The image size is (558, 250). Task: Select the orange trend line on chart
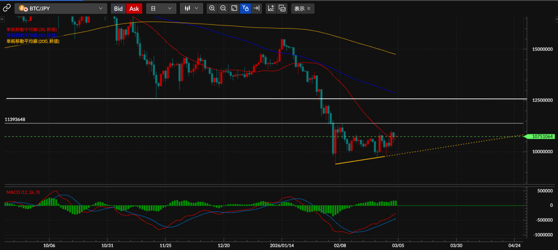tap(360, 160)
